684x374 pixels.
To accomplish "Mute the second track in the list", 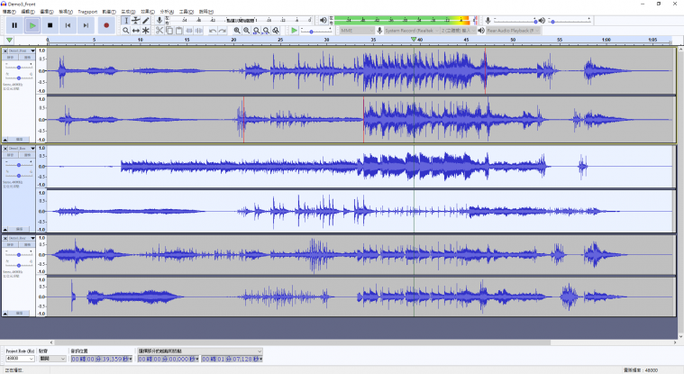I will [11, 155].
